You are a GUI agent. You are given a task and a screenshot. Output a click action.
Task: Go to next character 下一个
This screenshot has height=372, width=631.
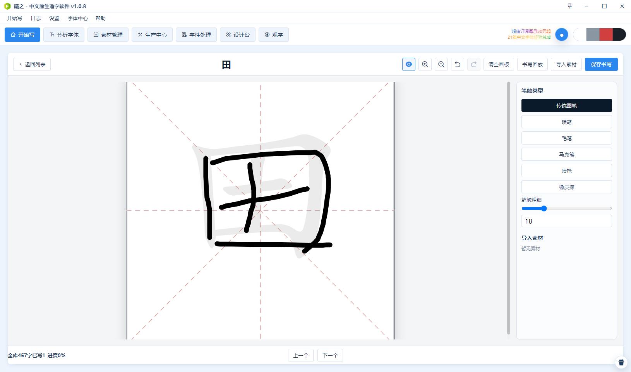330,355
